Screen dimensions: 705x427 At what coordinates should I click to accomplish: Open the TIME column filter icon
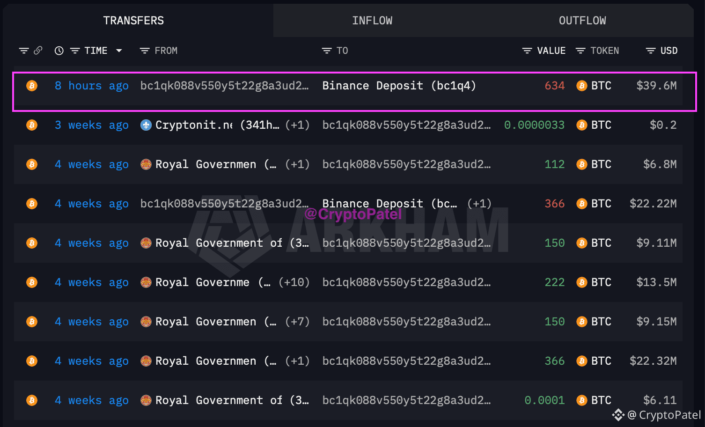pyautogui.click(x=75, y=51)
